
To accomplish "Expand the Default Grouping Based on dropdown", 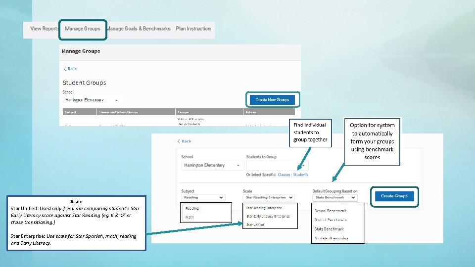I will coord(335,197).
